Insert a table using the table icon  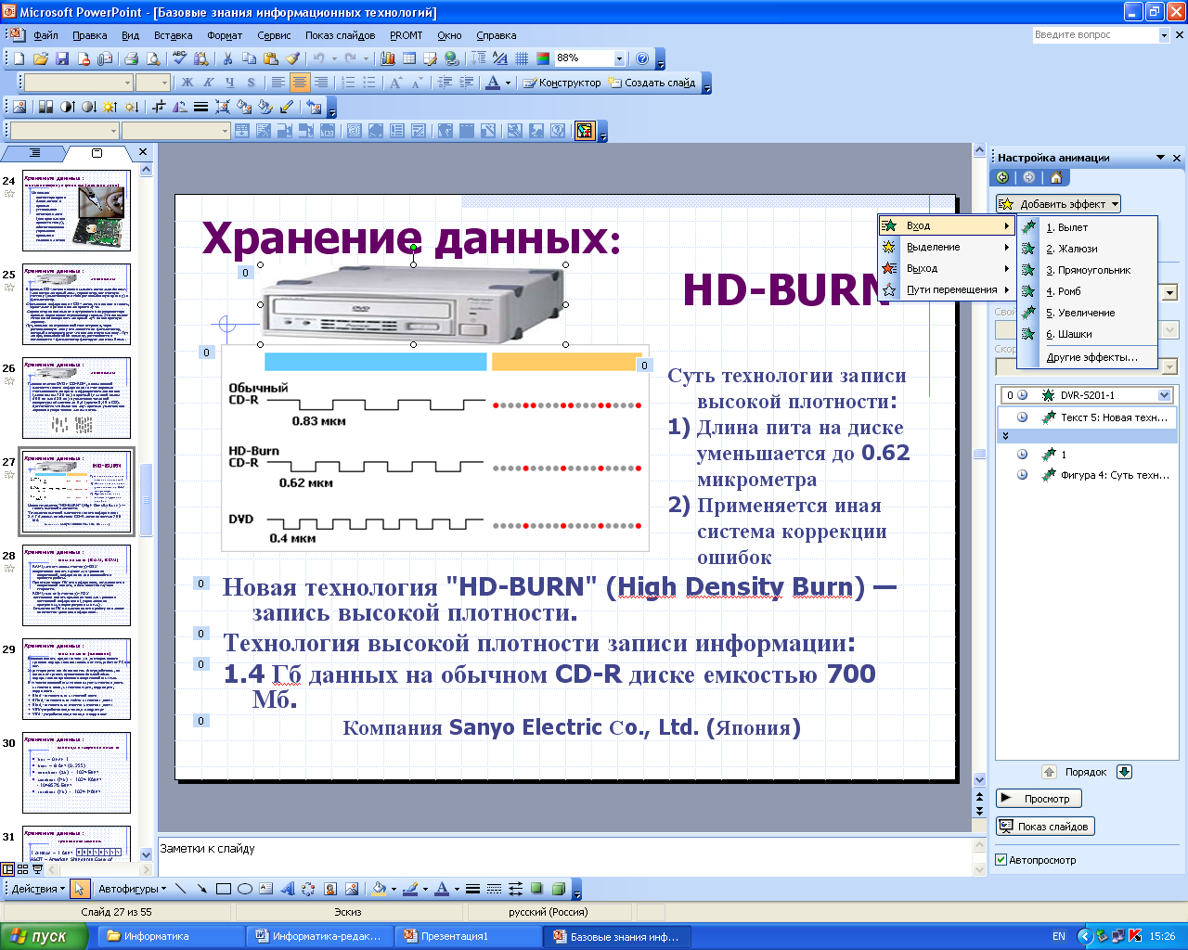tap(409, 58)
